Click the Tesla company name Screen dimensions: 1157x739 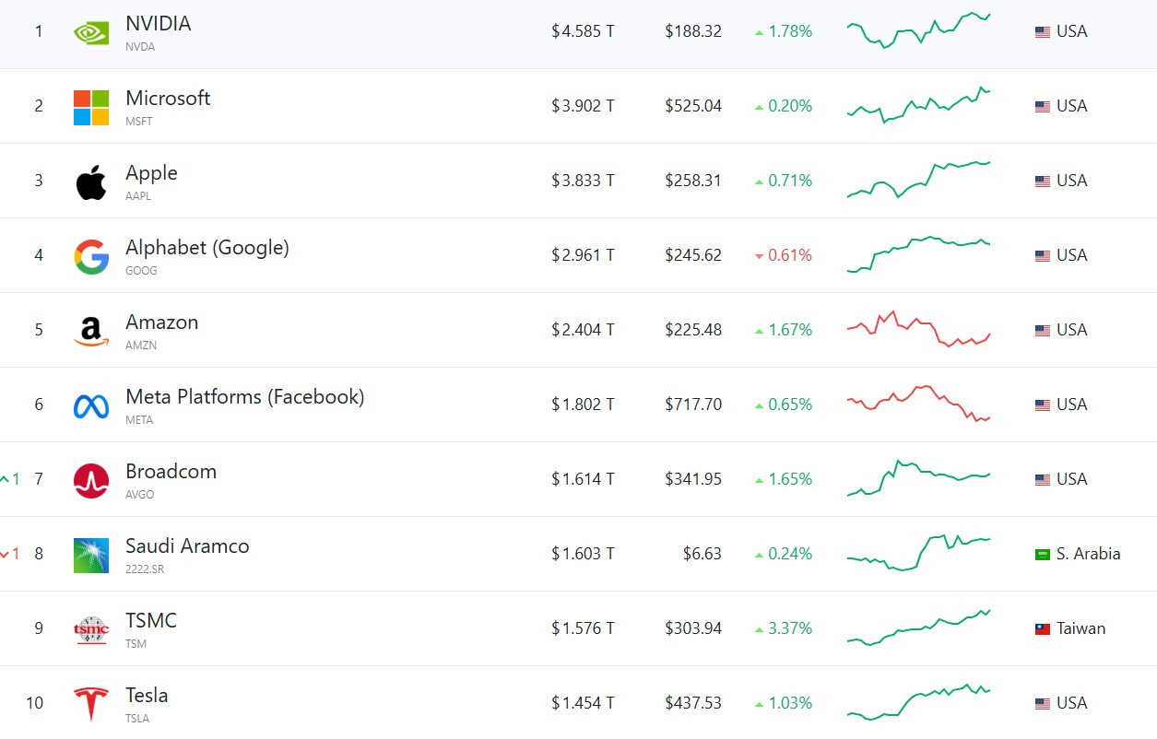point(147,696)
